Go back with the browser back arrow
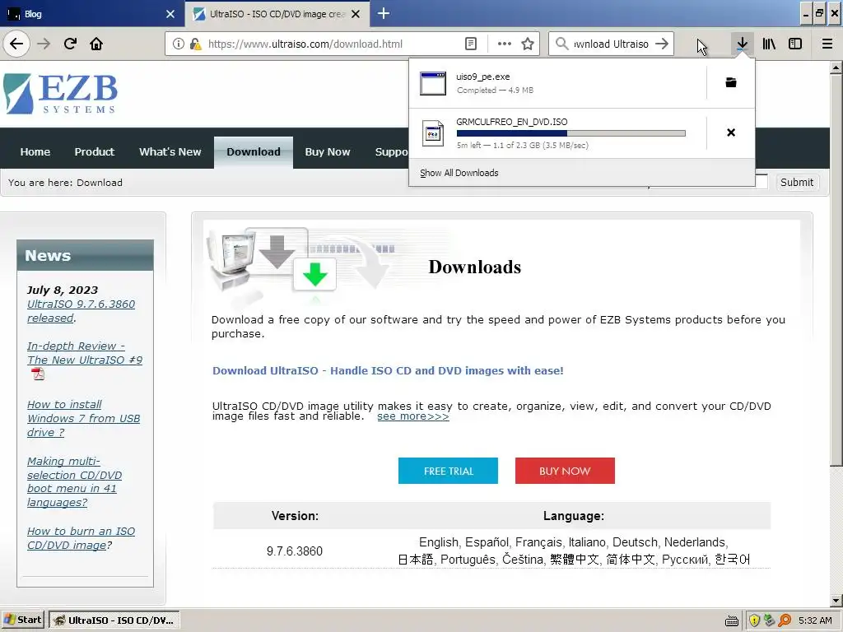 coord(16,44)
